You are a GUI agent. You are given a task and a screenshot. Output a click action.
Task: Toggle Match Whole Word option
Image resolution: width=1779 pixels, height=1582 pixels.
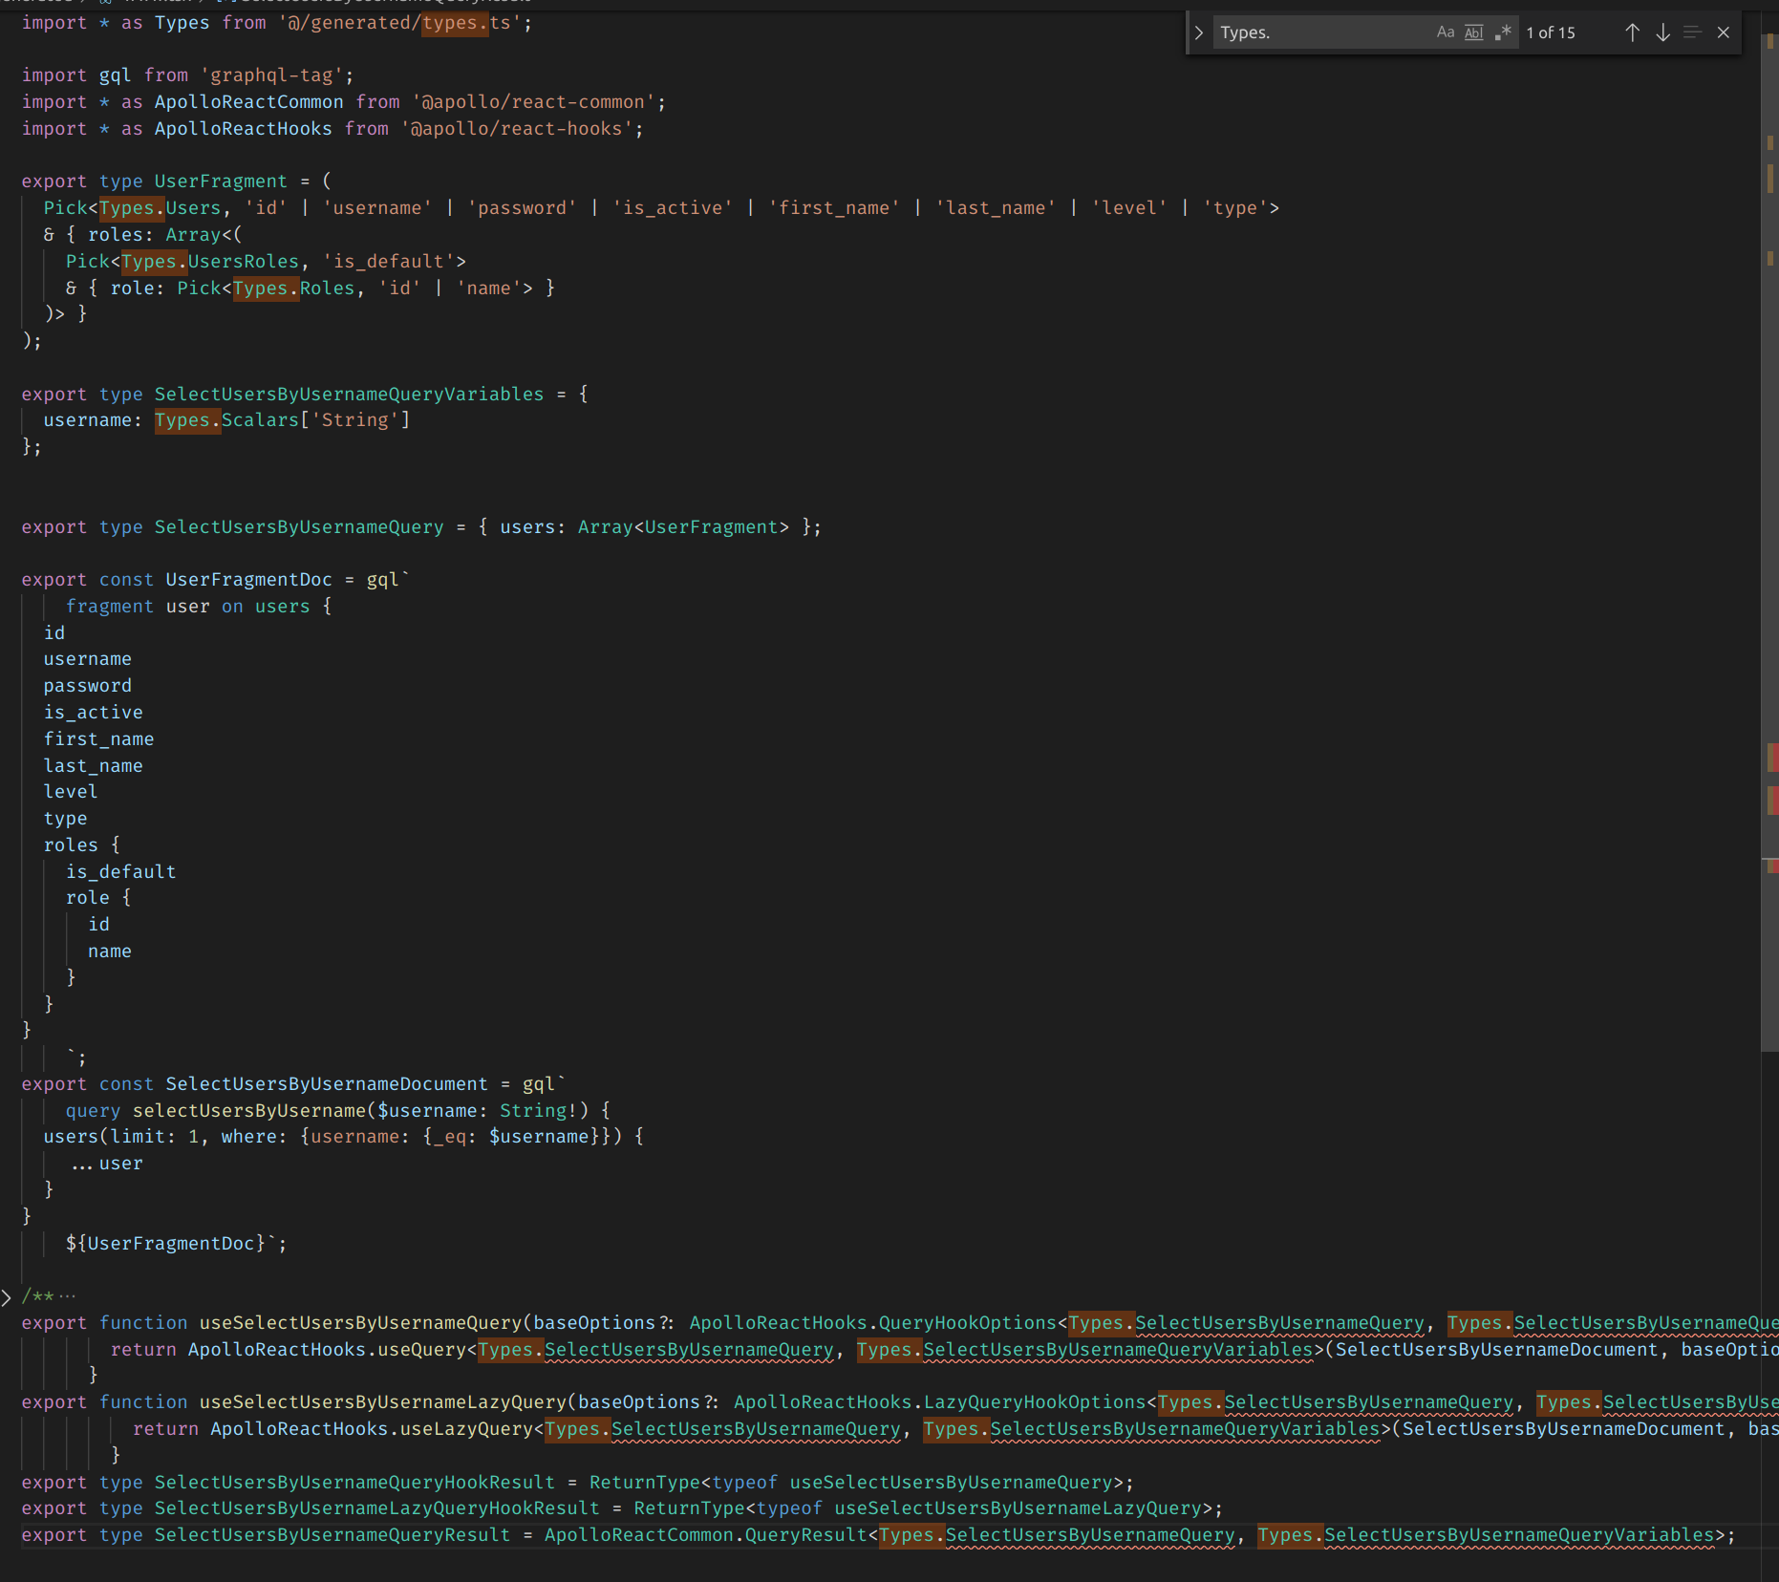tap(1474, 32)
